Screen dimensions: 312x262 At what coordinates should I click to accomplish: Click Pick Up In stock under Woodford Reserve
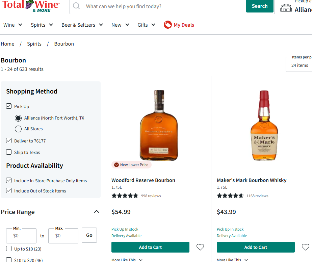click(x=125, y=229)
